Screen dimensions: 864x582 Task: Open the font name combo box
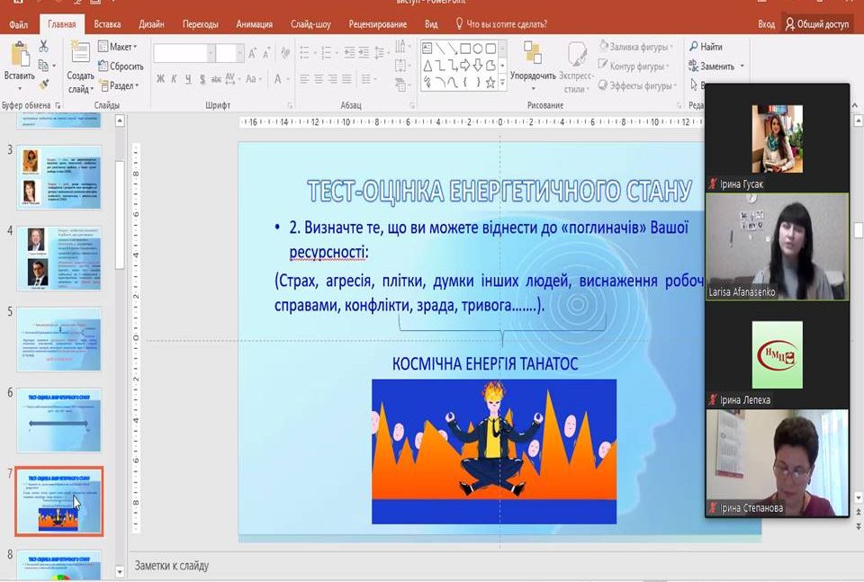184,53
